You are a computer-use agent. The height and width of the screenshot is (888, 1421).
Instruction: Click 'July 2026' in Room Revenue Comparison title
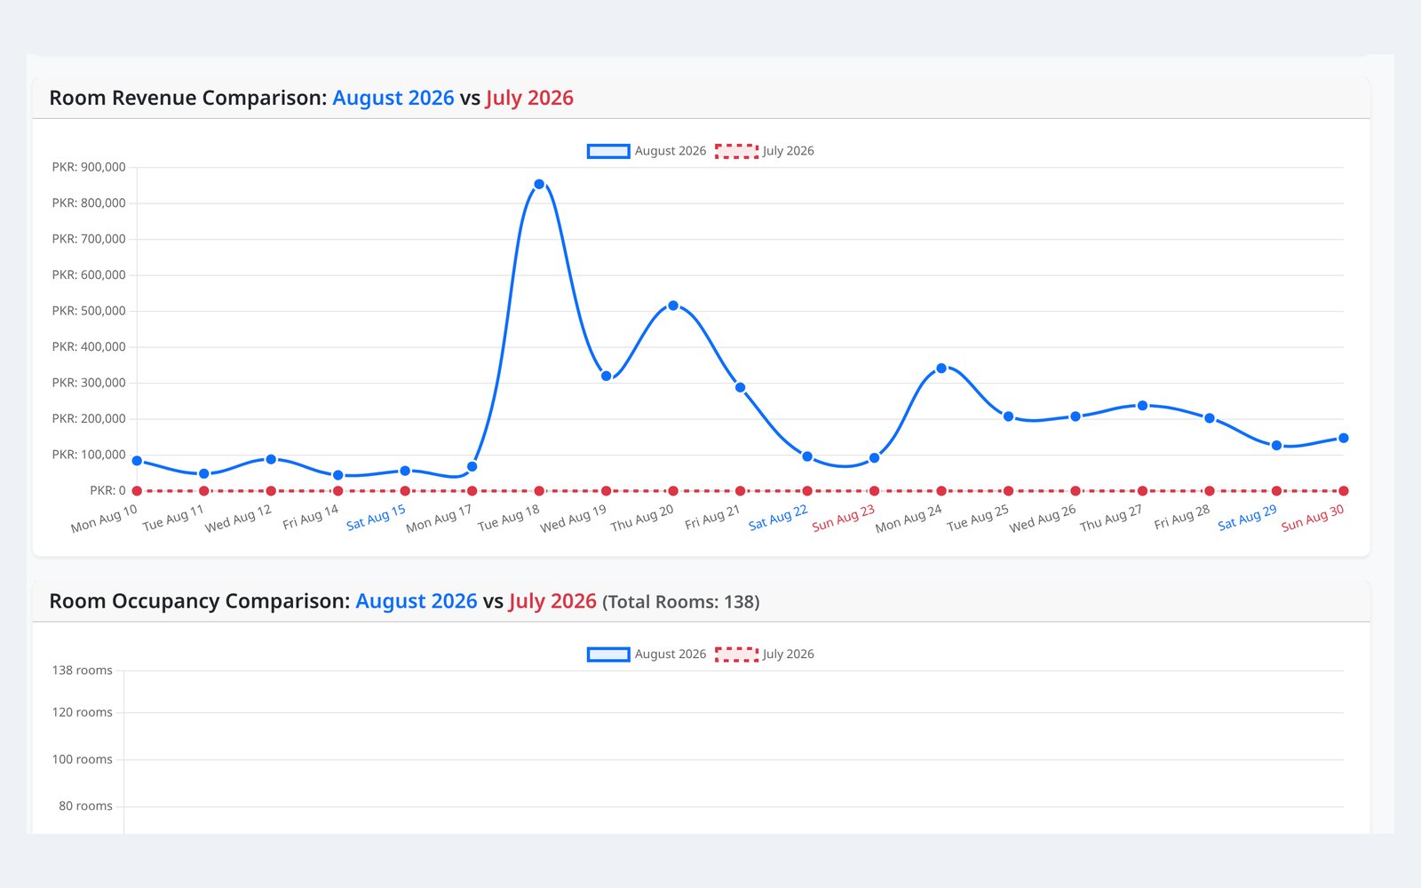(529, 98)
